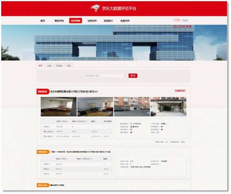The width and height of the screenshot is (231, 194).
Task: Click the orange tag badge on second listing
Action: (43, 152)
